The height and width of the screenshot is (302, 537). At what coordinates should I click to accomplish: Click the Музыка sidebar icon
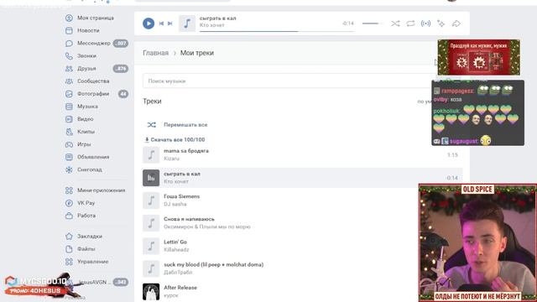point(69,107)
